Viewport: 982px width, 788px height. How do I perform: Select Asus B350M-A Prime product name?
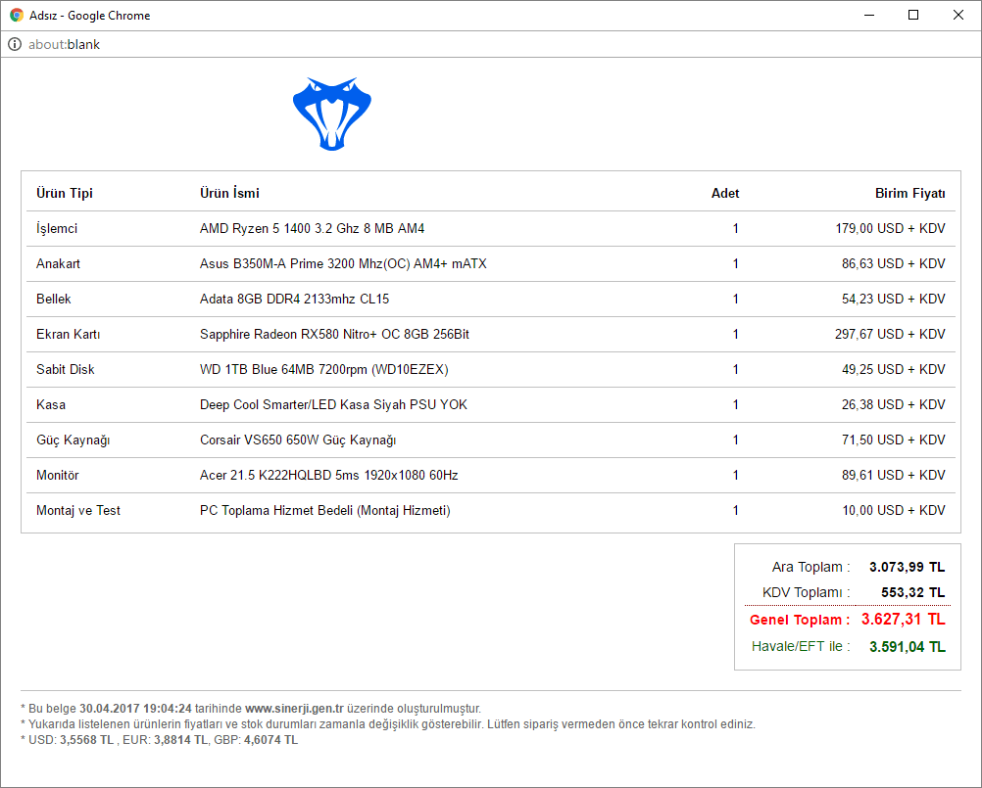(x=343, y=264)
